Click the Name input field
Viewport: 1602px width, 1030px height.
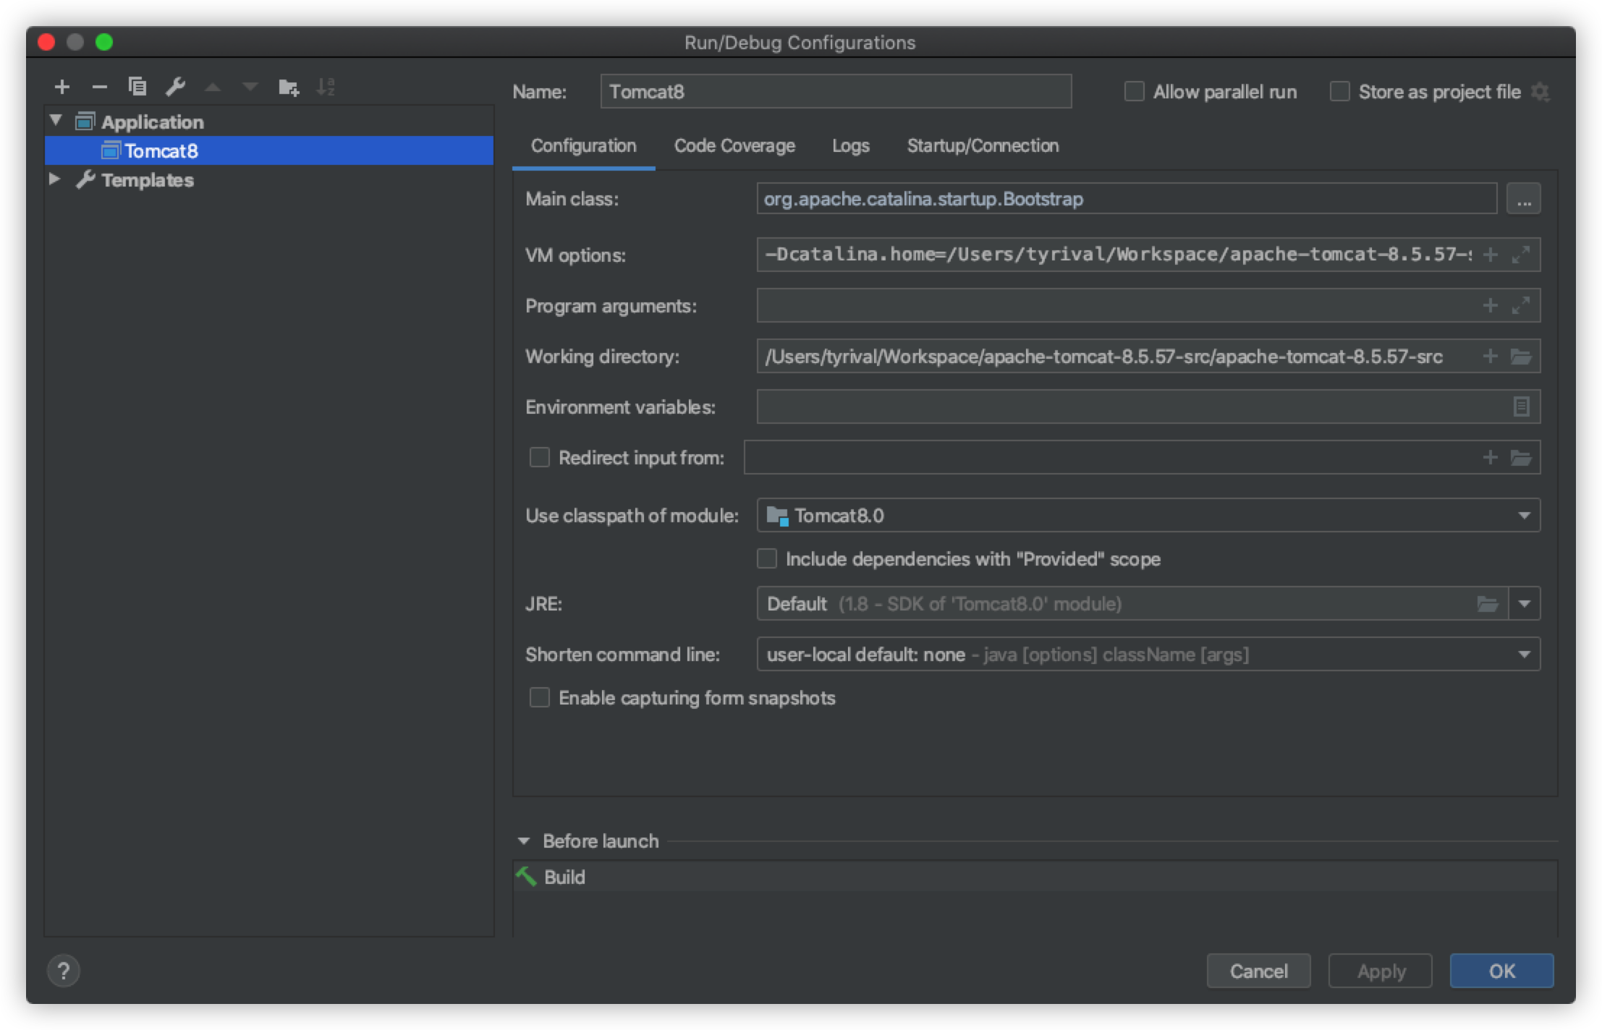tap(836, 92)
